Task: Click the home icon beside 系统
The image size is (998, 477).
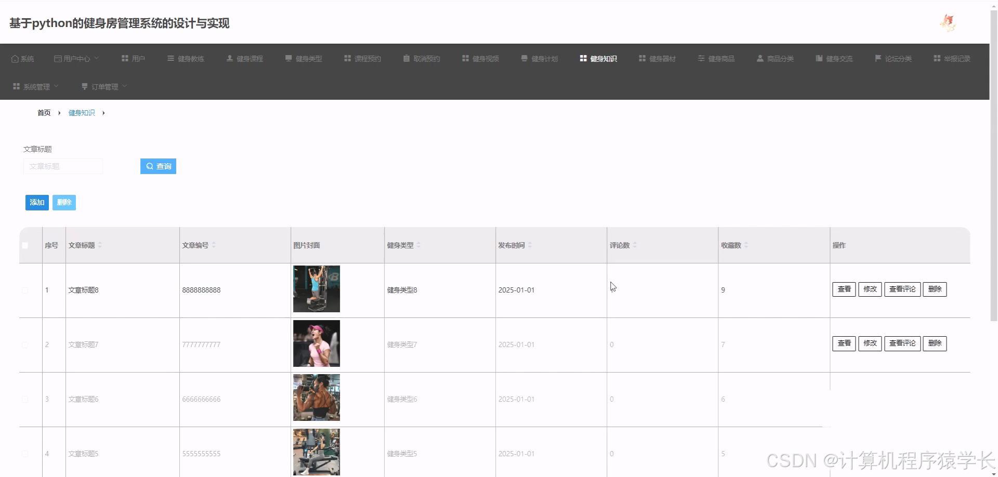Action: pos(15,59)
